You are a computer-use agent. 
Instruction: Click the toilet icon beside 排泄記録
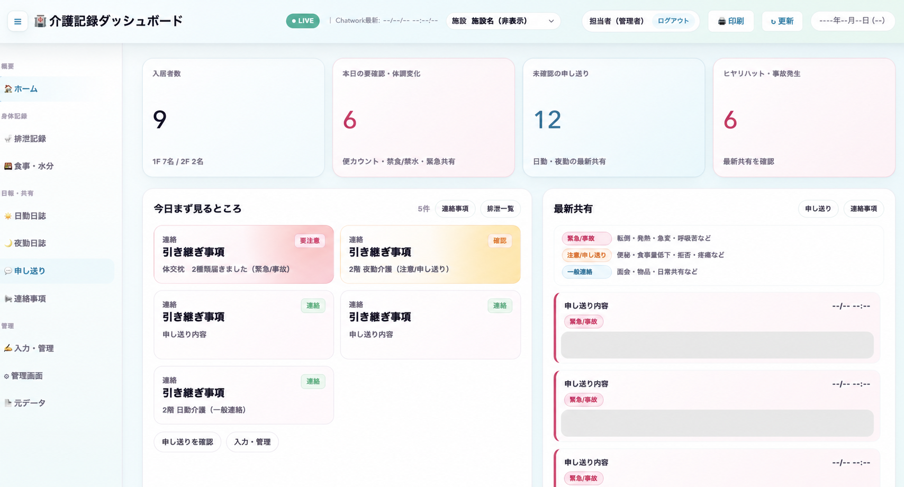(x=8, y=139)
